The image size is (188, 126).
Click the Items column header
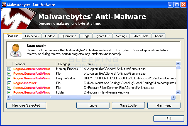coord(129,64)
